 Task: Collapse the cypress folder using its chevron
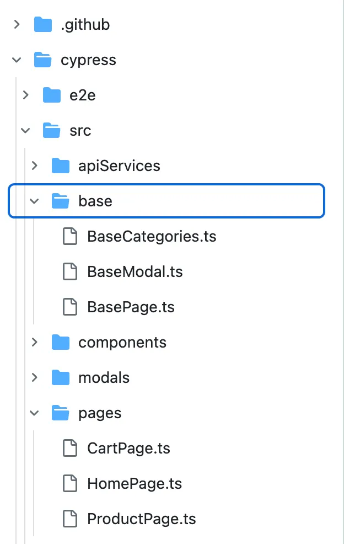click(17, 60)
